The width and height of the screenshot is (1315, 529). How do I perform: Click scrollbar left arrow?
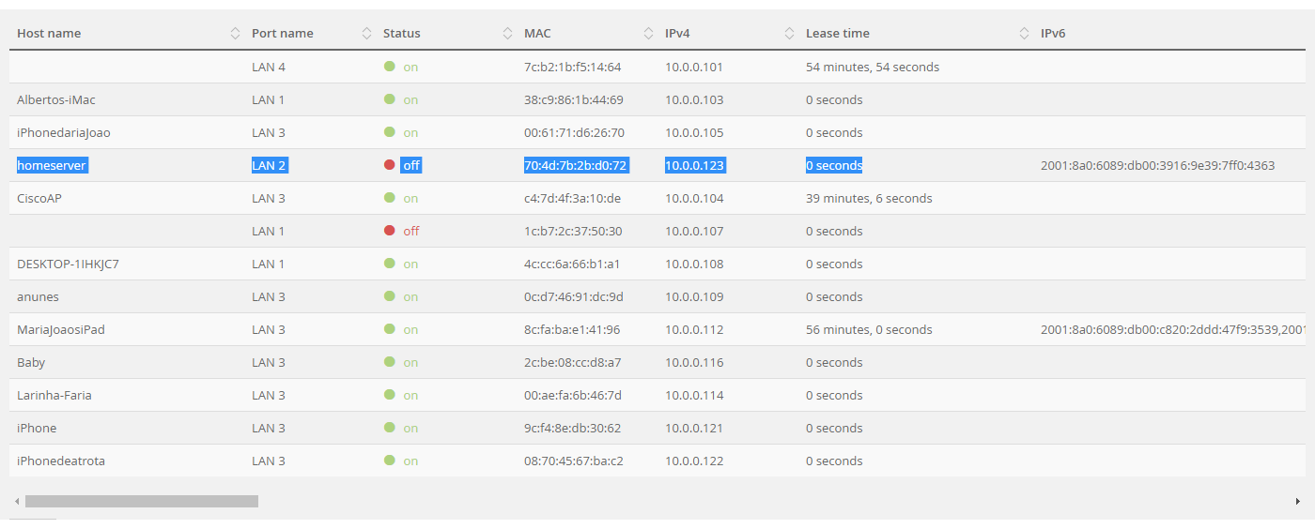click(x=16, y=502)
